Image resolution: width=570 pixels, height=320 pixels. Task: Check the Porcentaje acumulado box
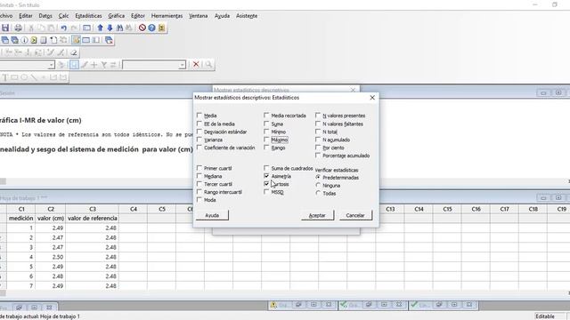[318, 156]
